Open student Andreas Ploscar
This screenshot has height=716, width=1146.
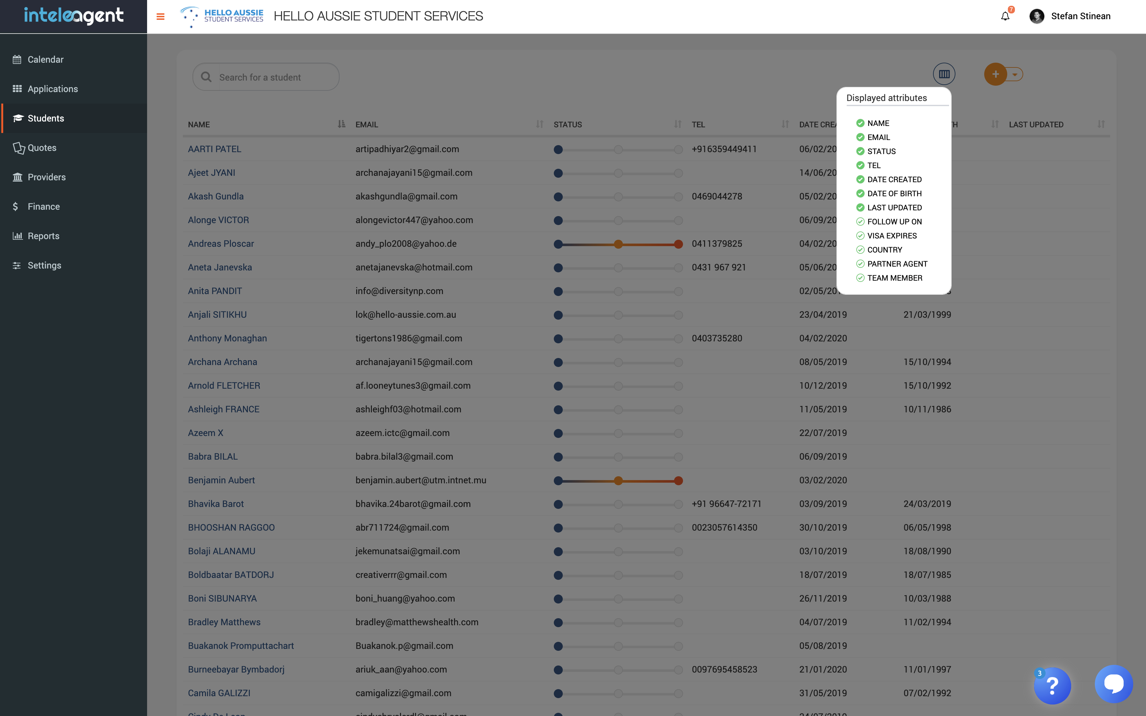tap(221, 243)
